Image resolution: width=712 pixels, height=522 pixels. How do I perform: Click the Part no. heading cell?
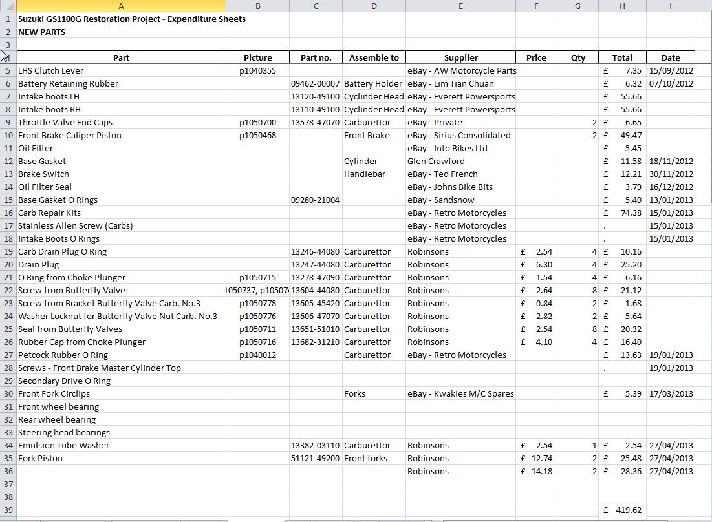coord(316,57)
